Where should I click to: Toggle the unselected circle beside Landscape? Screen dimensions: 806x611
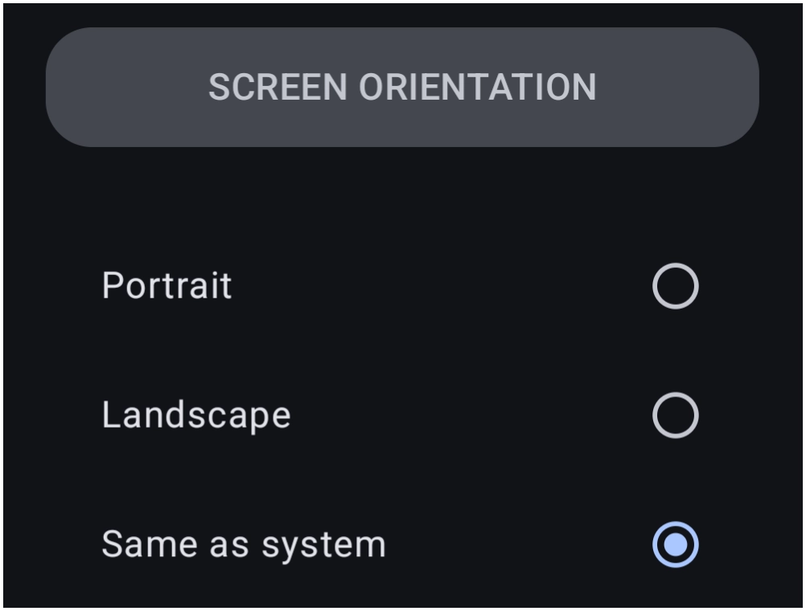coord(675,415)
